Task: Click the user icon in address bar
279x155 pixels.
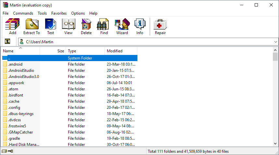Action: [22, 42]
